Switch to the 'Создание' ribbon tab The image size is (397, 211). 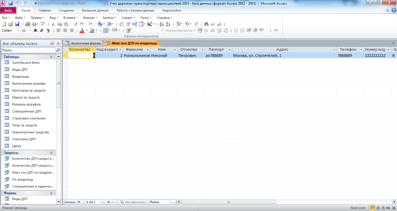pos(66,10)
